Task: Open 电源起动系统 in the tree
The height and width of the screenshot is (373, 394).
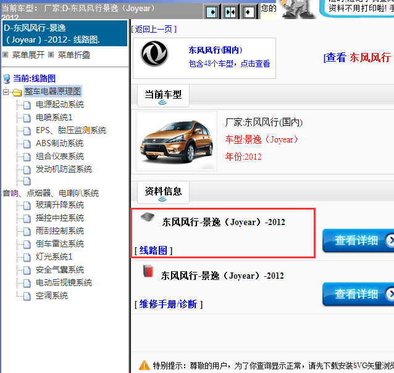Action: [x=60, y=104]
